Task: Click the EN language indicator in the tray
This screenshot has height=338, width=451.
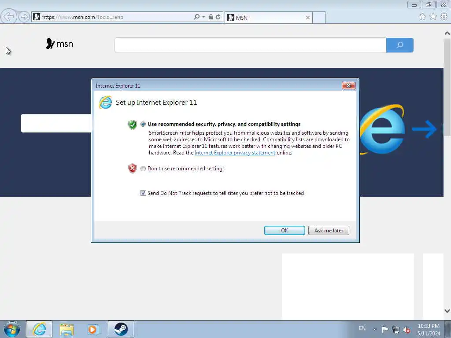Action: tap(362, 328)
